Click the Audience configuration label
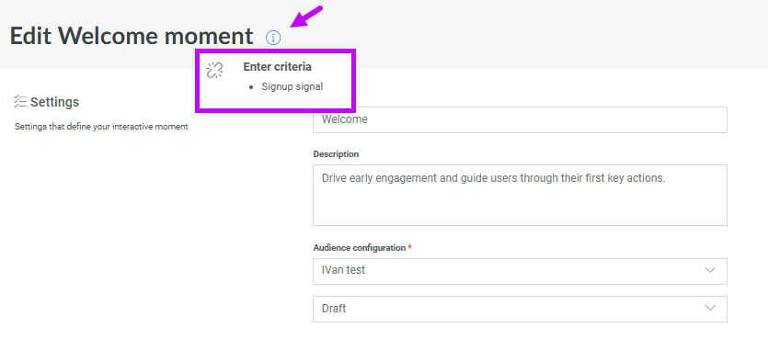Screen dimensions: 768x350 360,248
